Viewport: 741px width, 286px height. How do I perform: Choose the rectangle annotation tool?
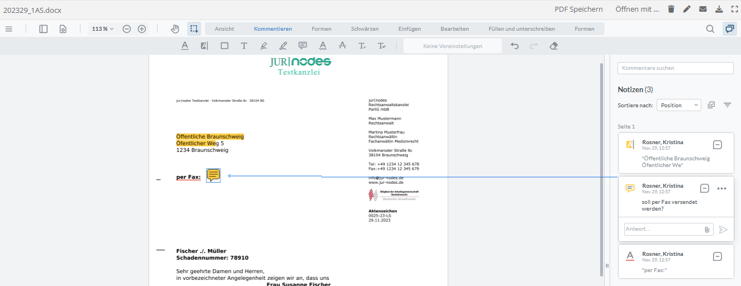[224, 46]
